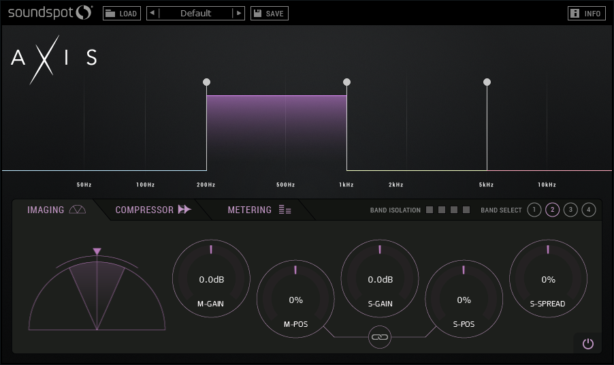This screenshot has width=614, height=365.
Task: Click the AXIS plugin logo
Action: 53,59
